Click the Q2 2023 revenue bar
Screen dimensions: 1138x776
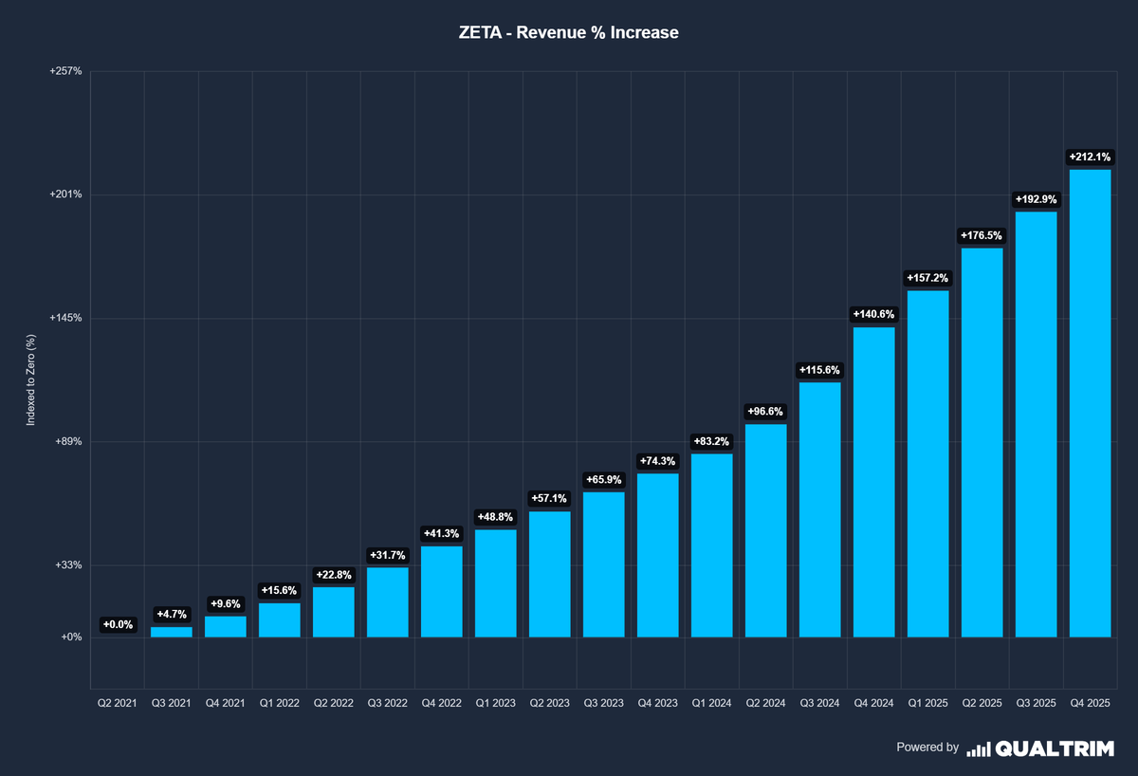[x=549, y=574]
